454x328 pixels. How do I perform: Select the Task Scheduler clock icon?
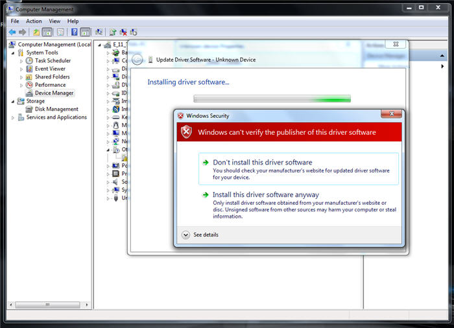coord(29,60)
